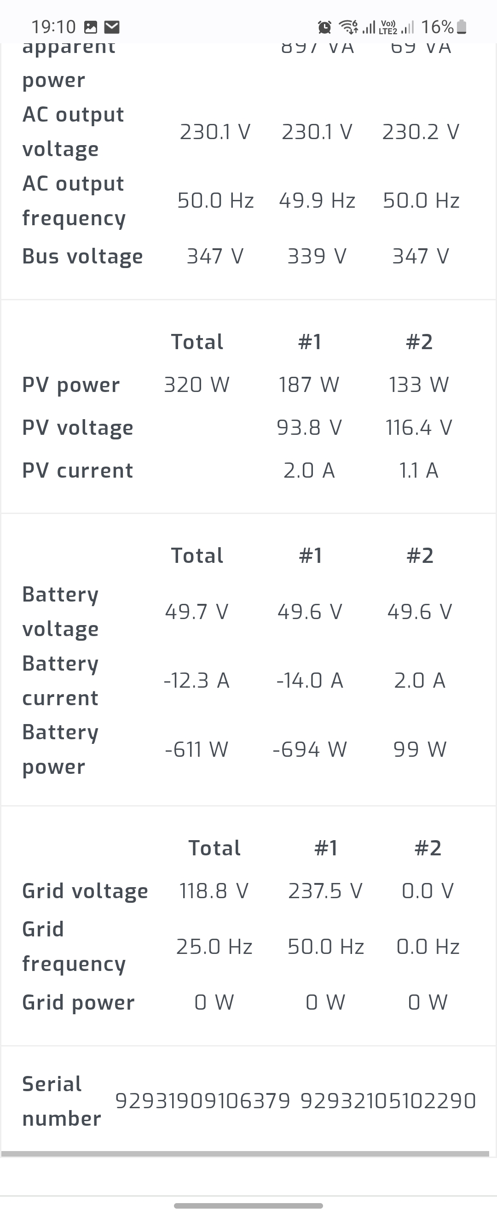Select the first serial number 92931909106379
Image resolution: width=497 pixels, height=1216 pixels.
pos(203,1101)
